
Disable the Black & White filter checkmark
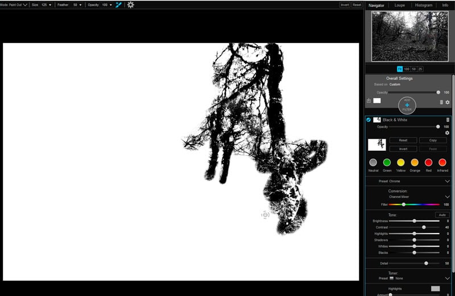tap(369, 120)
